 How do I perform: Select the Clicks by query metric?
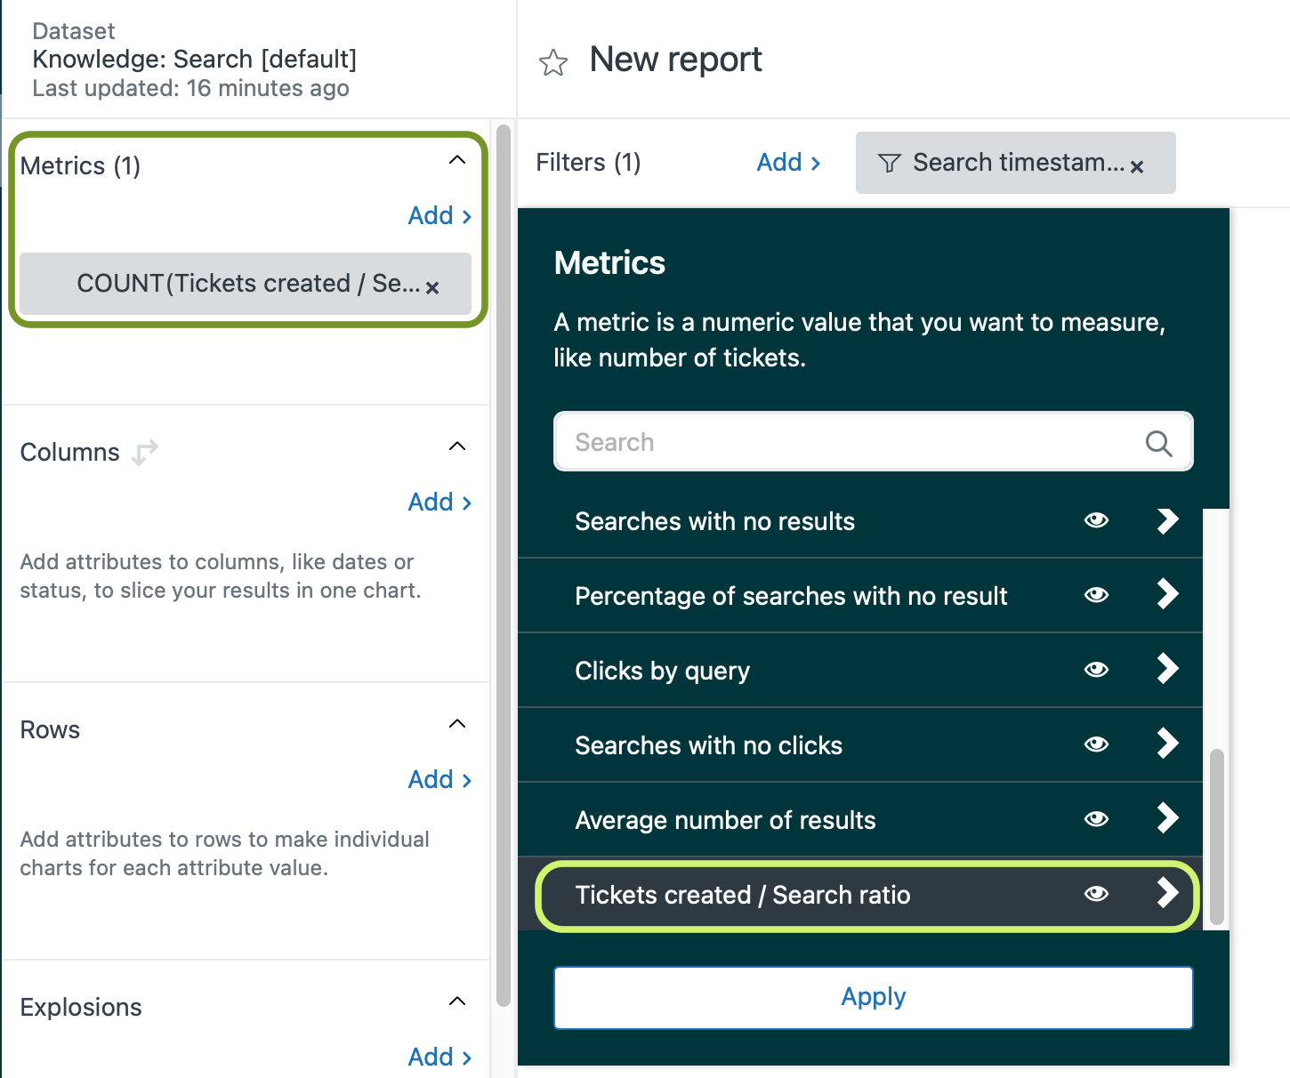point(662,671)
